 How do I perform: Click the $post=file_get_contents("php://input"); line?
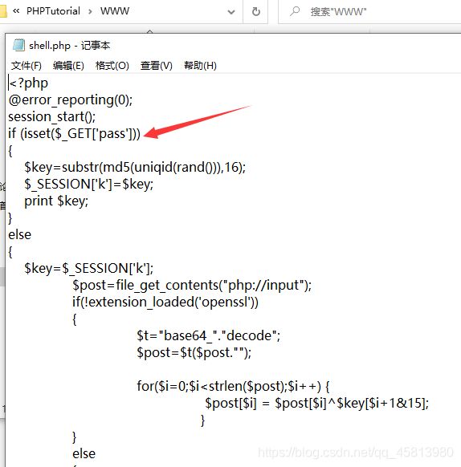pos(192,286)
